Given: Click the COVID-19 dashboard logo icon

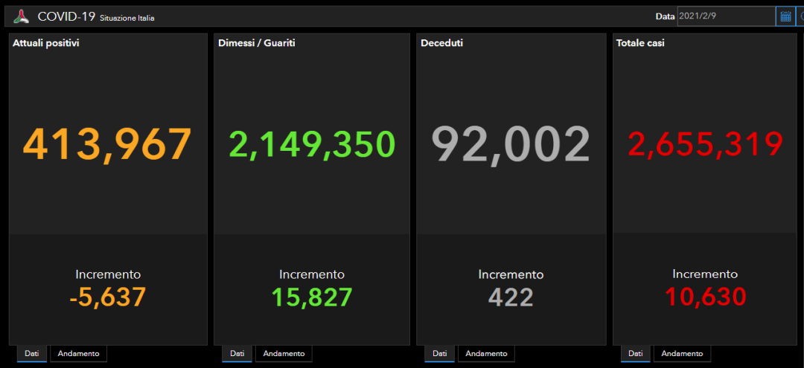Looking at the screenshot, I should click(21, 16).
